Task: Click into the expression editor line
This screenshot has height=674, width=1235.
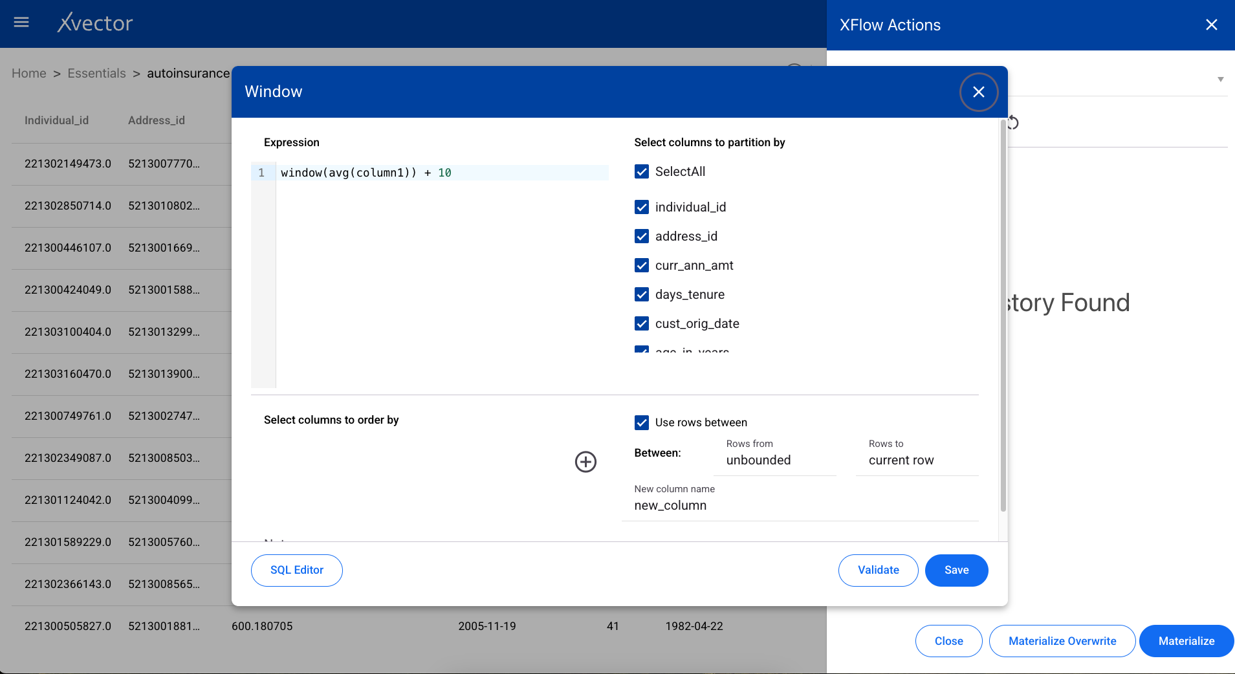Action: pos(443,173)
